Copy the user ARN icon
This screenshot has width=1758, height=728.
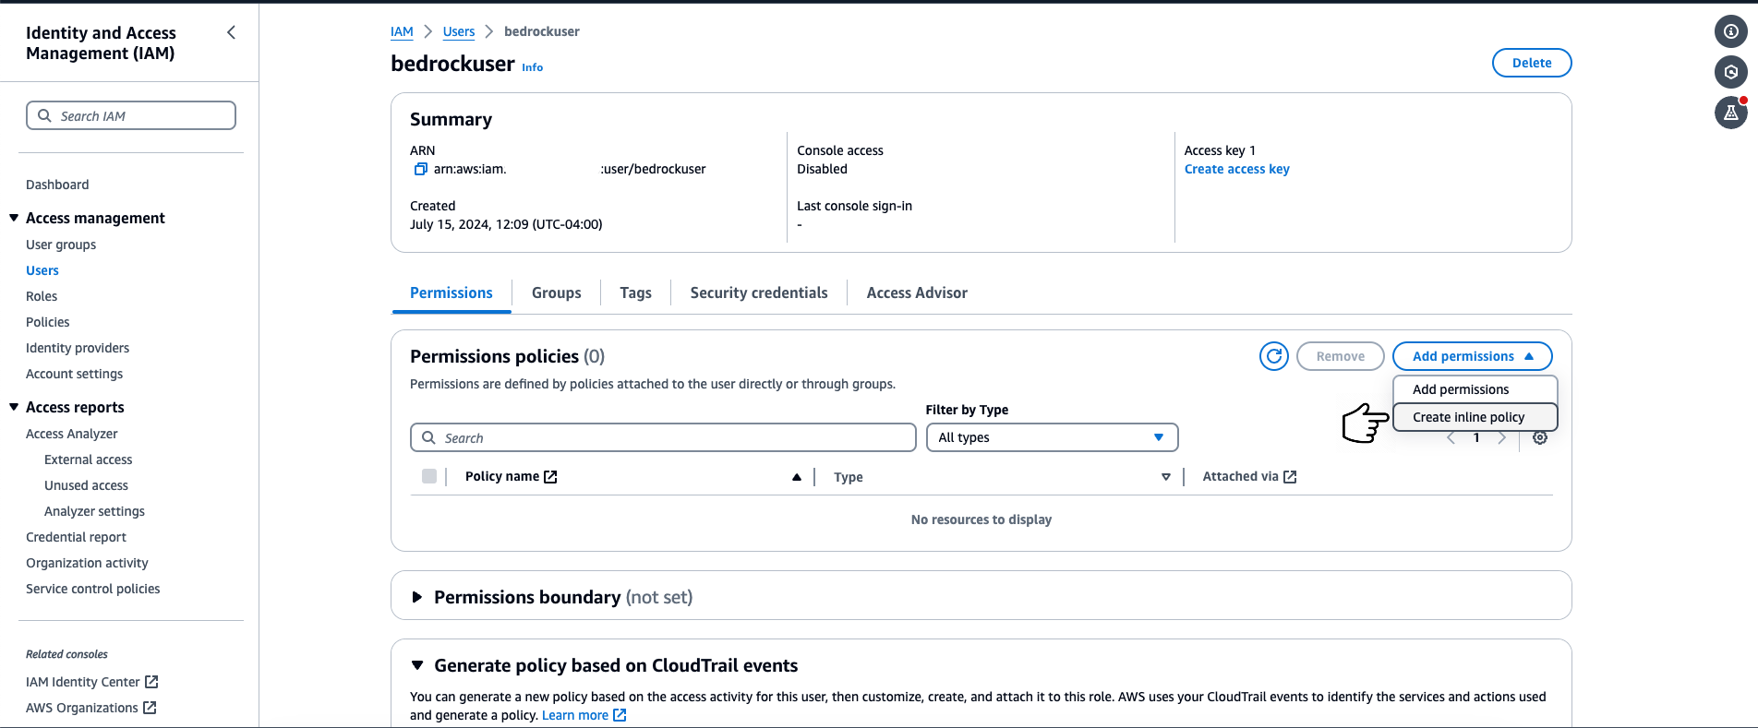click(x=420, y=169)
